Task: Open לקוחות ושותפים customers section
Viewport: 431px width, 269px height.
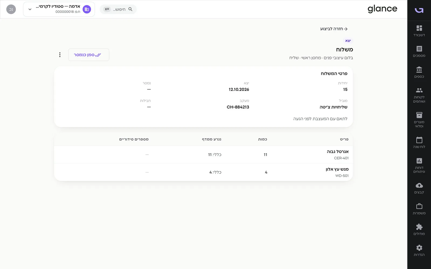Action: coord(419,95)
